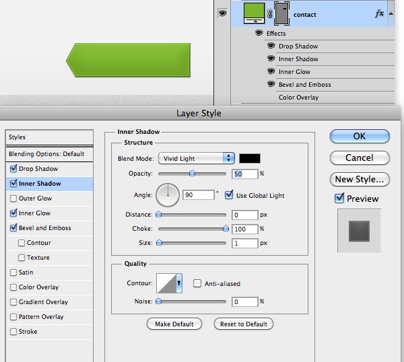Click the Distance value field
This screenshot has width=404, height=362.
[x=245, y=215]
